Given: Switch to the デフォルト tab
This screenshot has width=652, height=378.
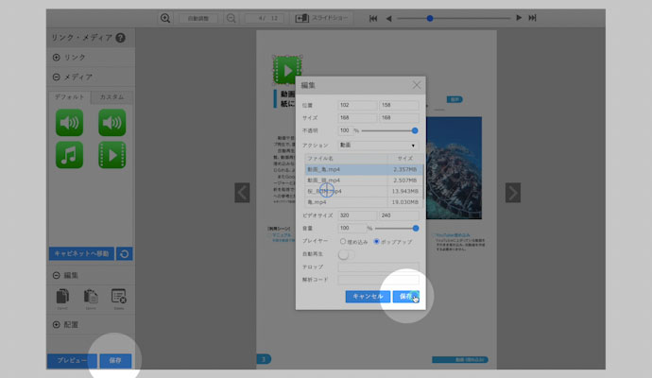Looking at the screenshot, I should click(x=69, y=97).
